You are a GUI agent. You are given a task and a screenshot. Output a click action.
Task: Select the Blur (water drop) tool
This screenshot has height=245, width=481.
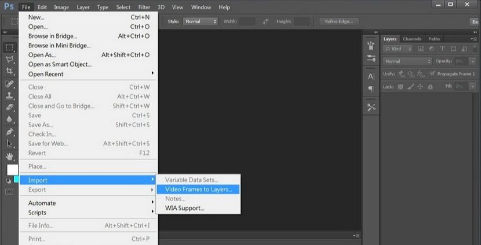[x=9, y=119]
